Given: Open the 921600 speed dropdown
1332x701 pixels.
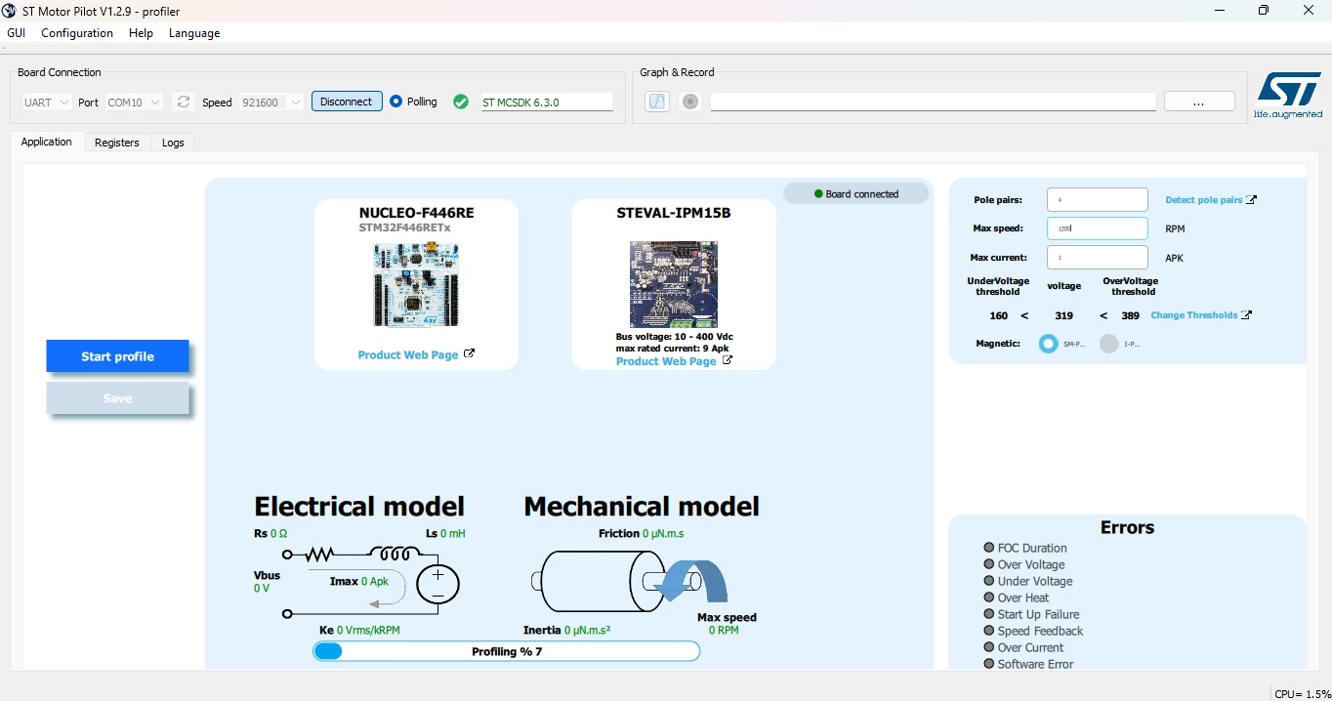Looking at the screenshot, I should (272, 103).
